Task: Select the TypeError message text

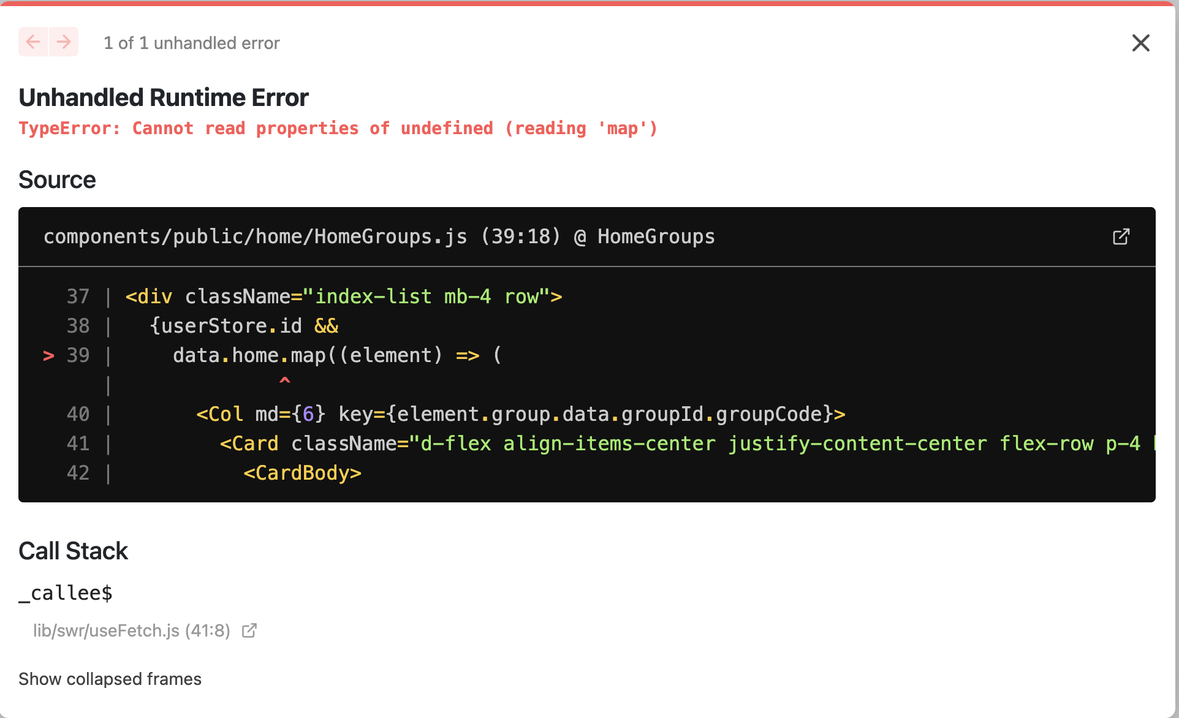Action: 338,128
